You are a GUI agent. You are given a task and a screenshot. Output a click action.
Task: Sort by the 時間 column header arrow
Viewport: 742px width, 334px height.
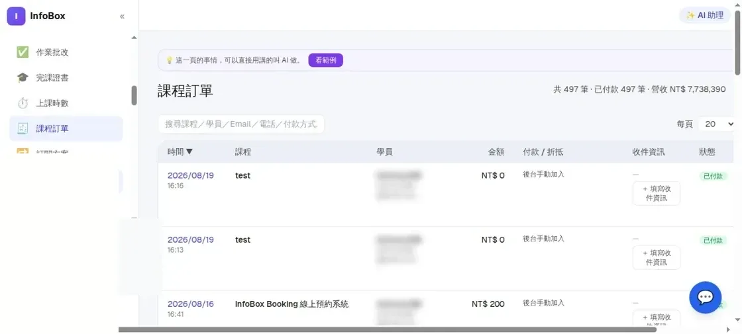[189, 151]
